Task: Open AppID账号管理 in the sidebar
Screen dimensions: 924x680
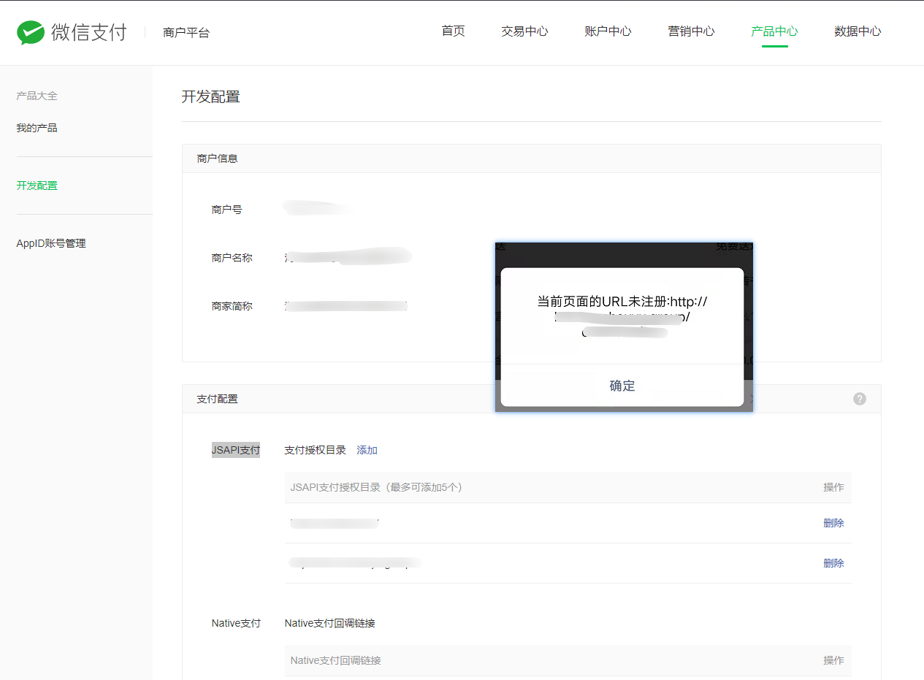Action: 51,243
